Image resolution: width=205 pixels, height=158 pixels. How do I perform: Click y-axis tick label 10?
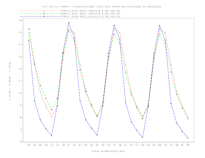20,93
